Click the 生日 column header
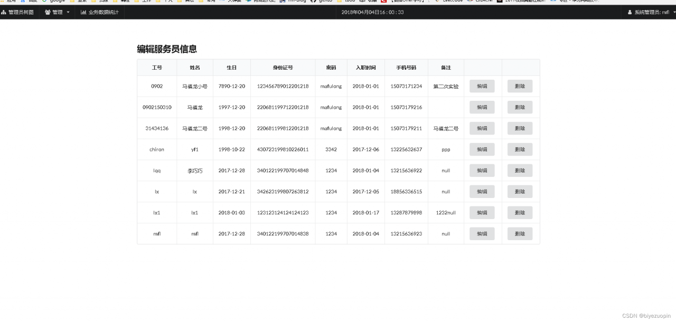This screenshot has width=676, height=322. 232,68
